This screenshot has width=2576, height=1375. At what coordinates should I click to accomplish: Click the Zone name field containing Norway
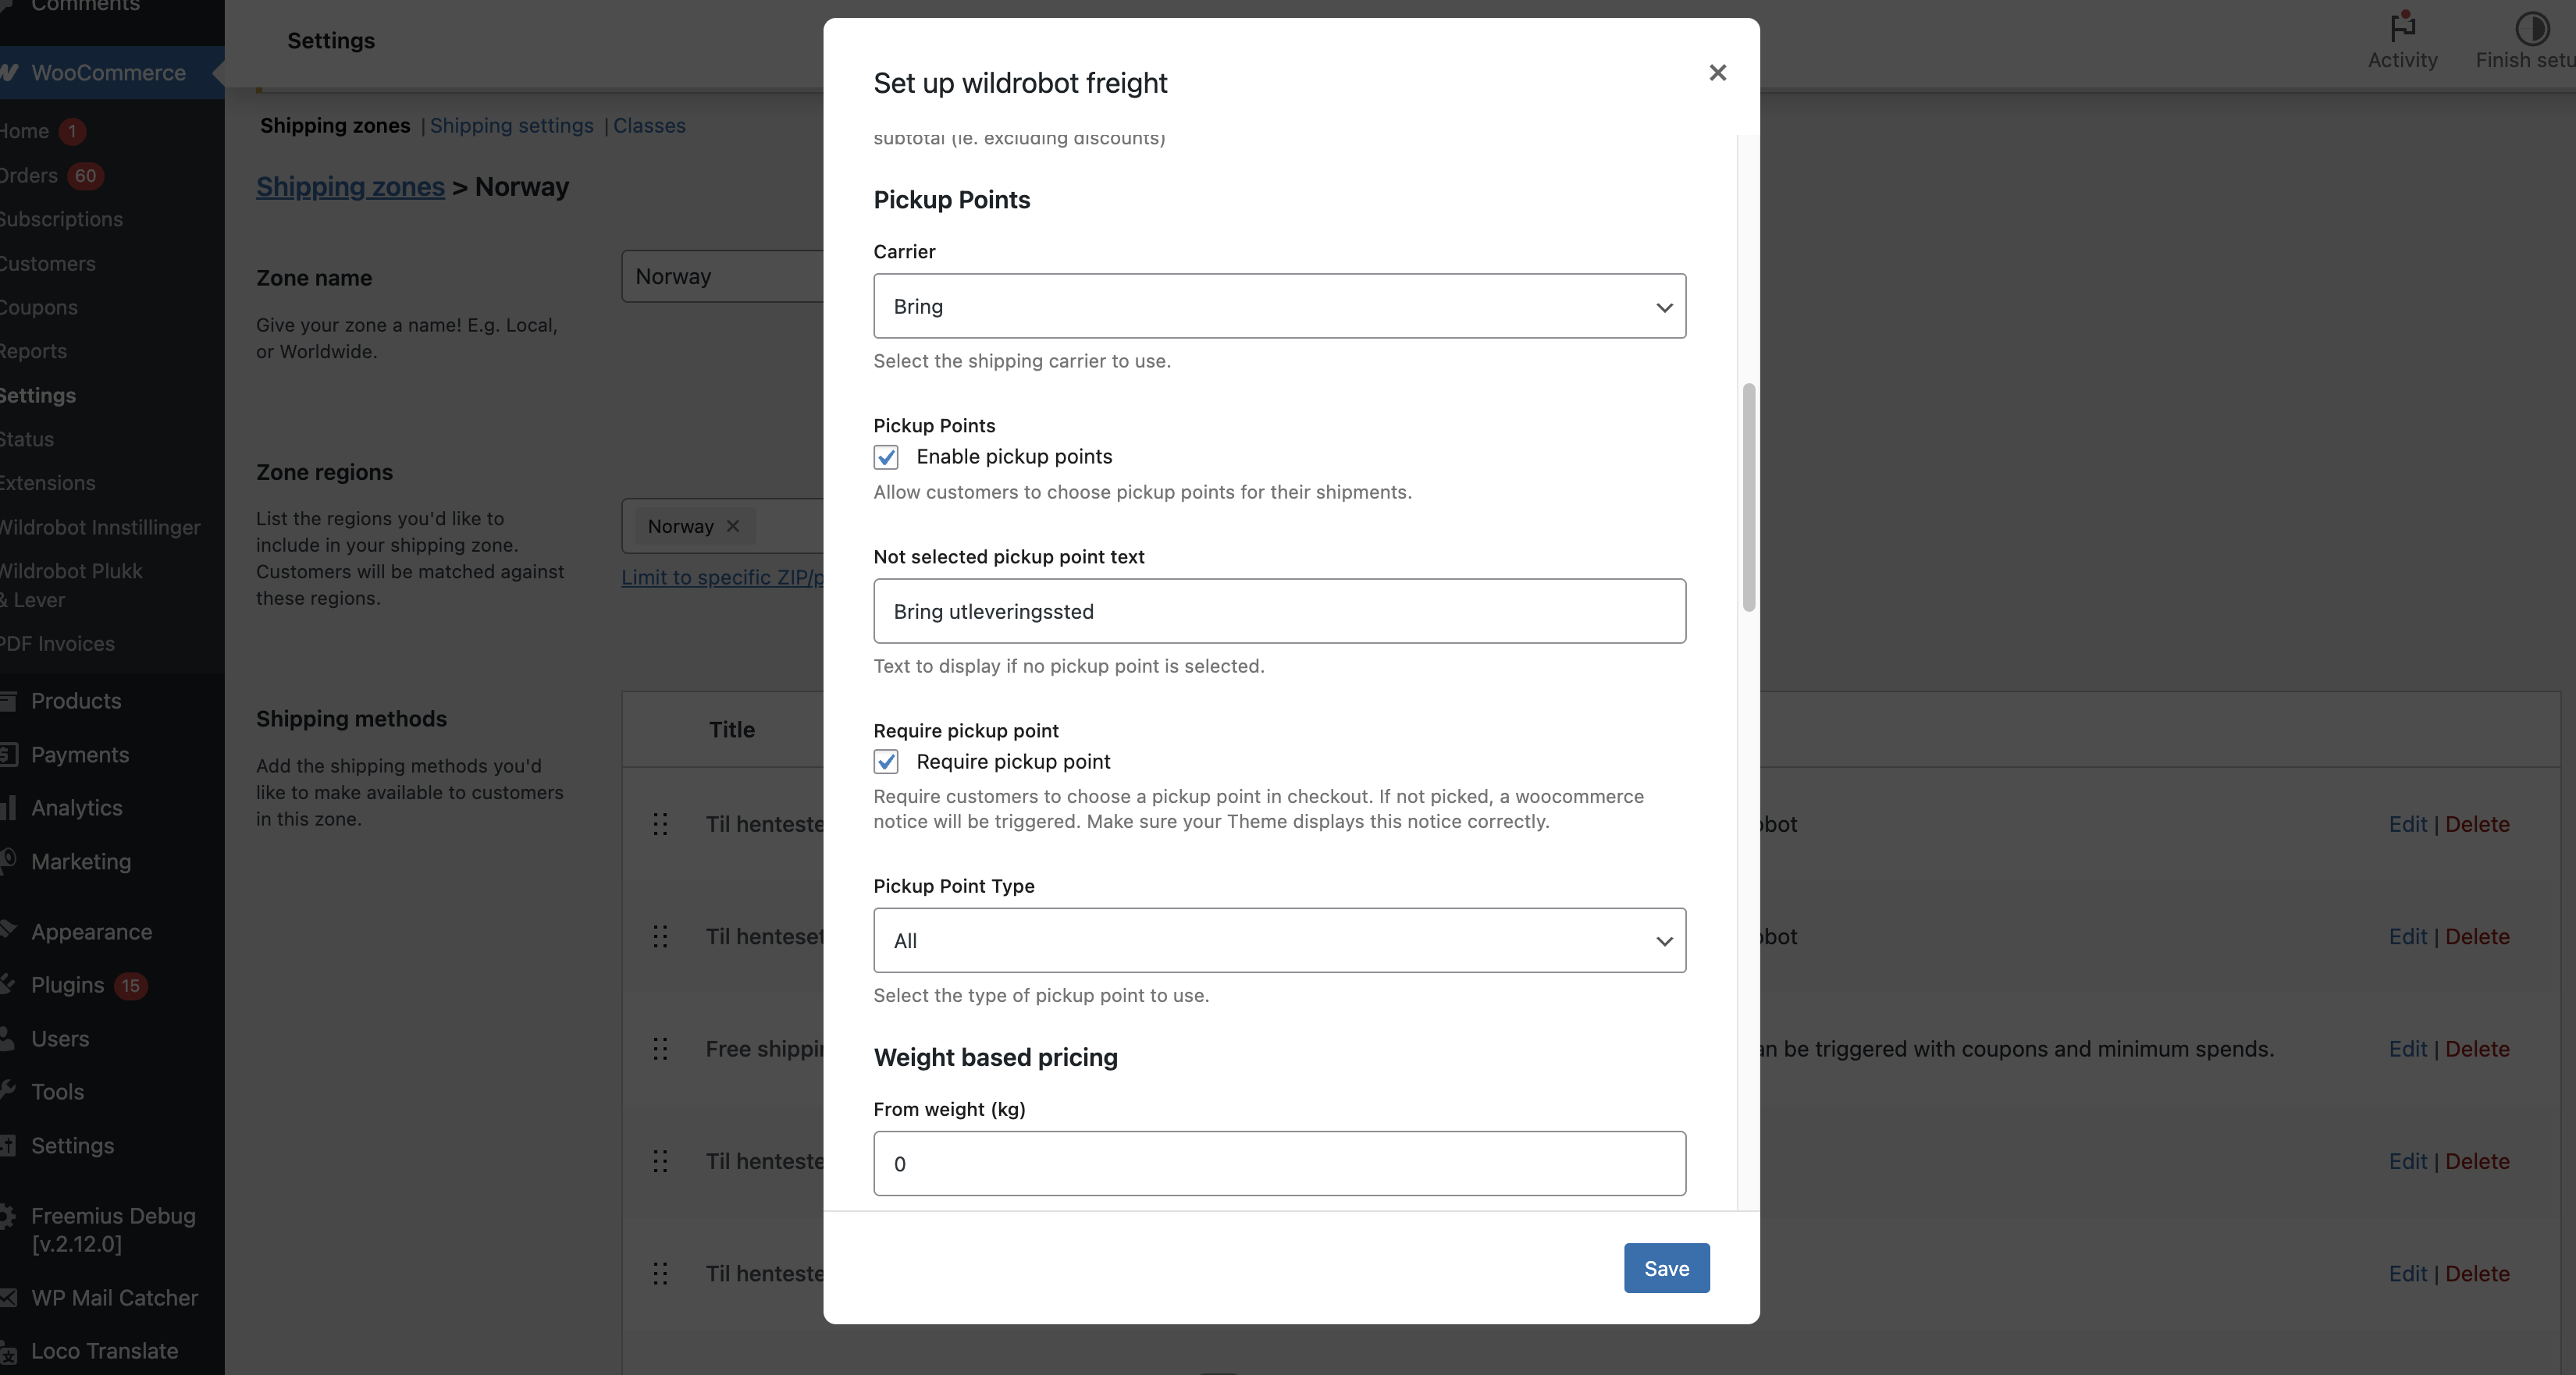point(722,276)
